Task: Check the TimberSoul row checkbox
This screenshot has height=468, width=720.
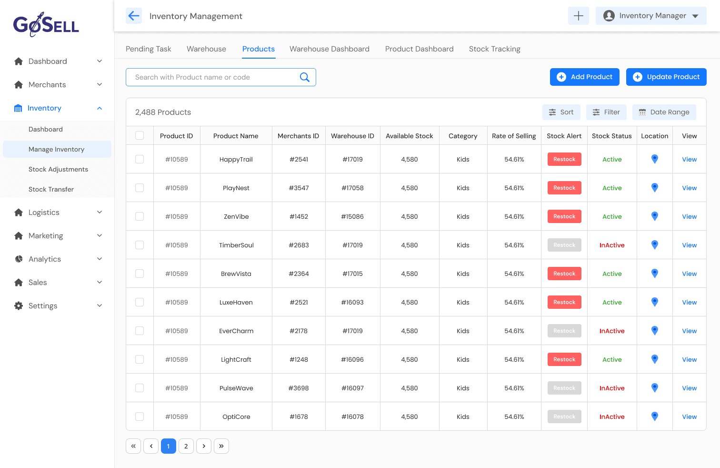Action: 140,245
